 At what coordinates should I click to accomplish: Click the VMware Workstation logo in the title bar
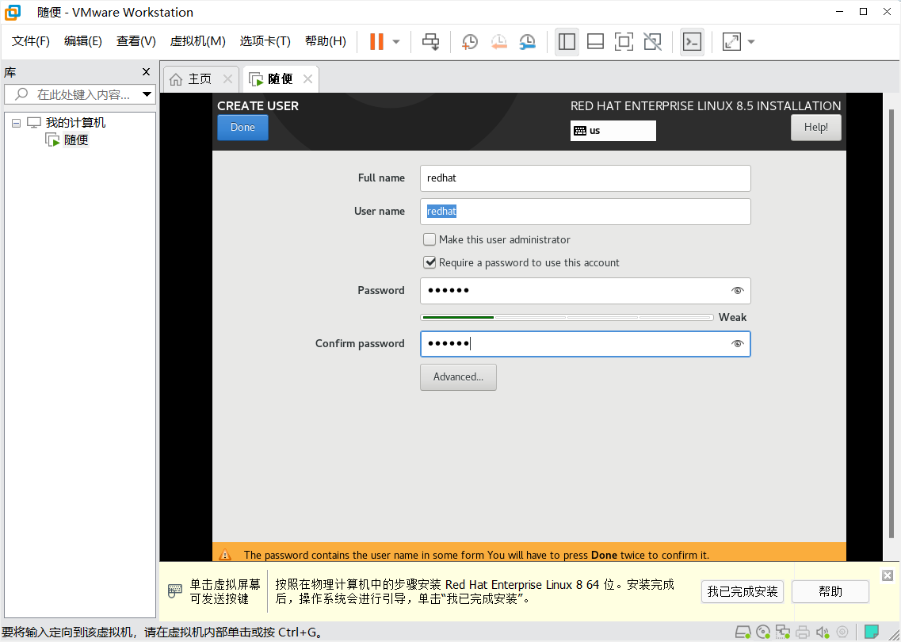pos(12,12)
